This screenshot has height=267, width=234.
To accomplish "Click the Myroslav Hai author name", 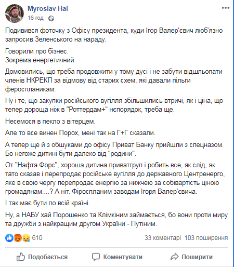I will [48, 8].
